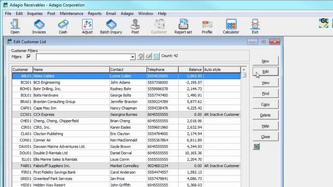Screen dimensions: 333x187
Task: Open the Report set tool
Action: pyautogui.click(x=183, y=26)
